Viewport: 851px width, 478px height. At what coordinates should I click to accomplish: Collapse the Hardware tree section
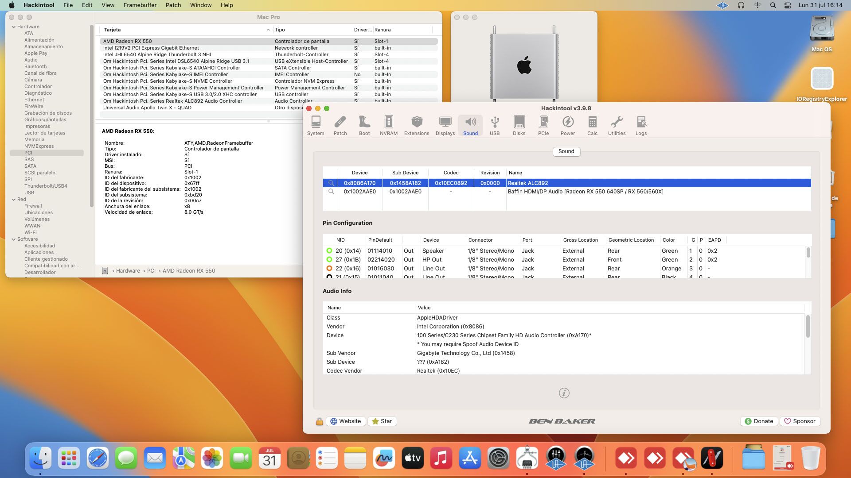point(13,27)
